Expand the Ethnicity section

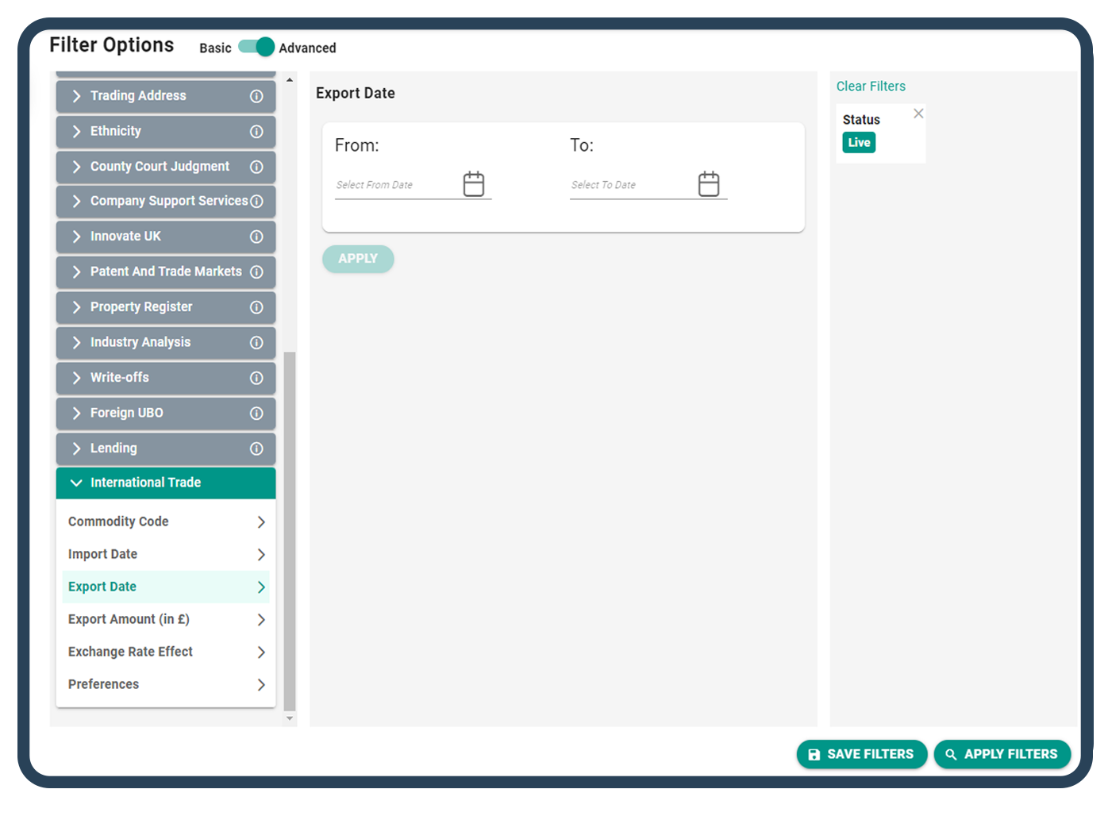tap(166, 132)
